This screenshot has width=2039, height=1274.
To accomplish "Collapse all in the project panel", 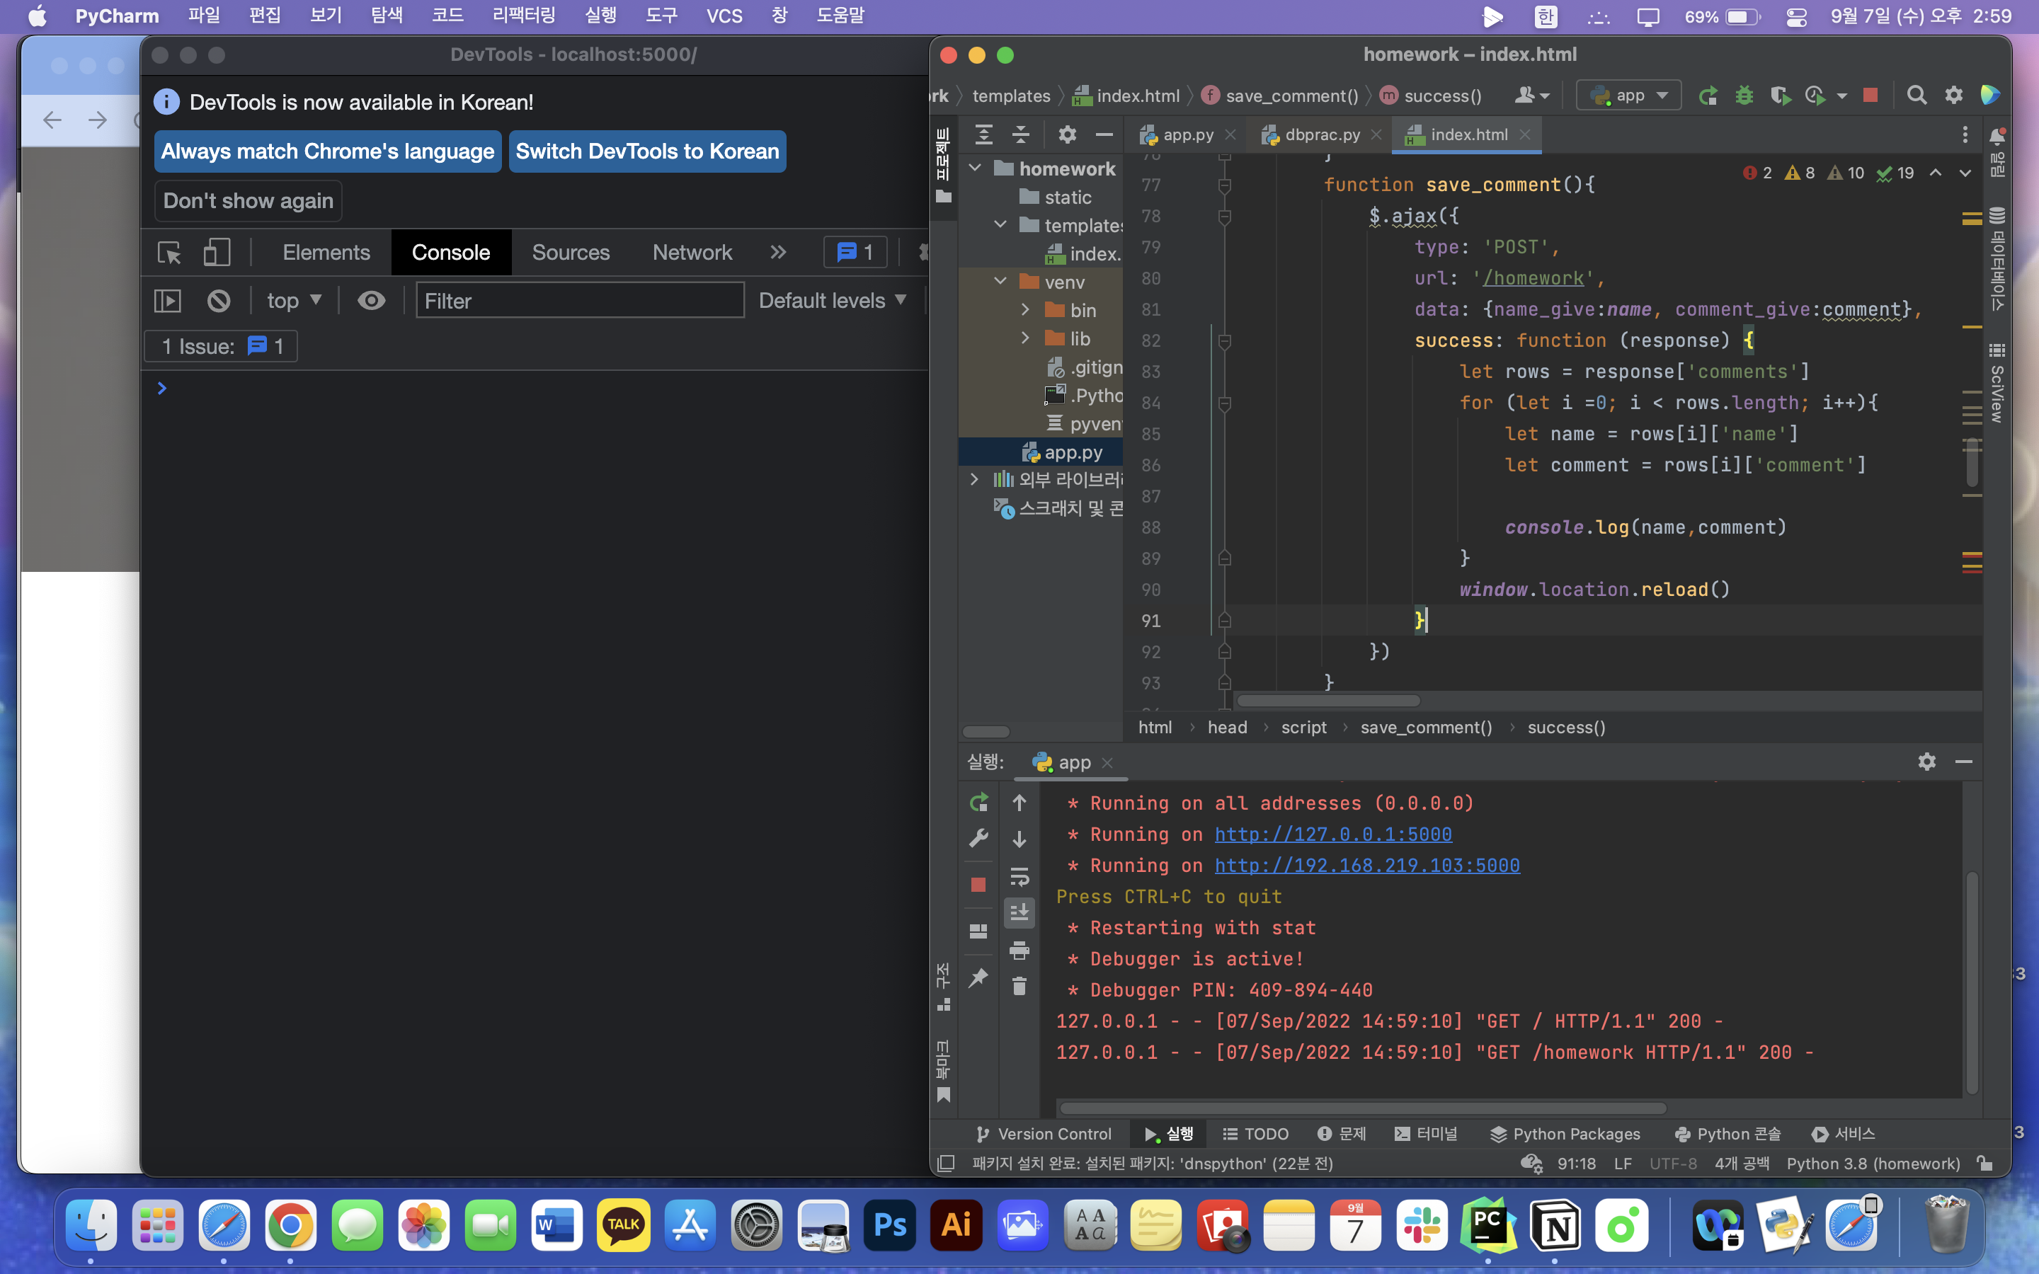I will pyautogui.click(x=1020, y=134).
